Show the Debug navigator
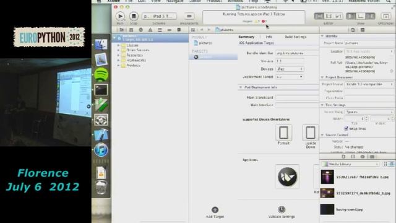 tap(160, 30)
